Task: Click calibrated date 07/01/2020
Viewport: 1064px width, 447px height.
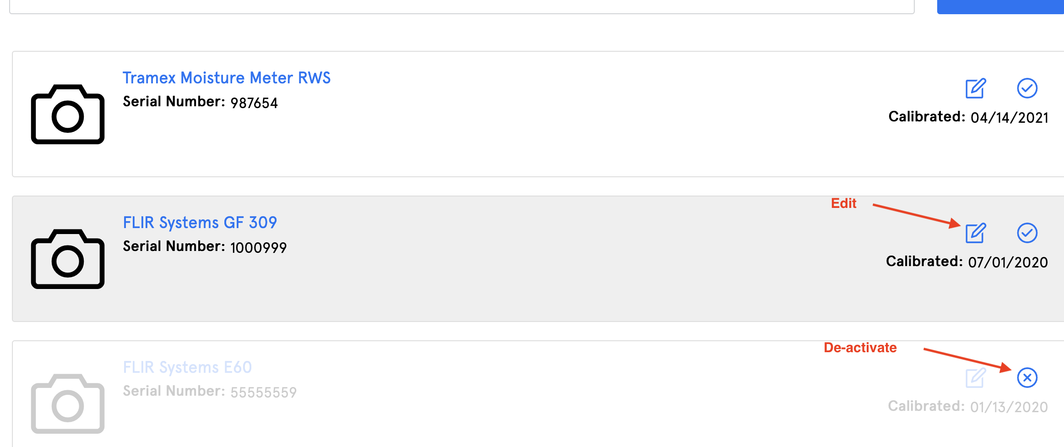Action: pos(1008,262)
